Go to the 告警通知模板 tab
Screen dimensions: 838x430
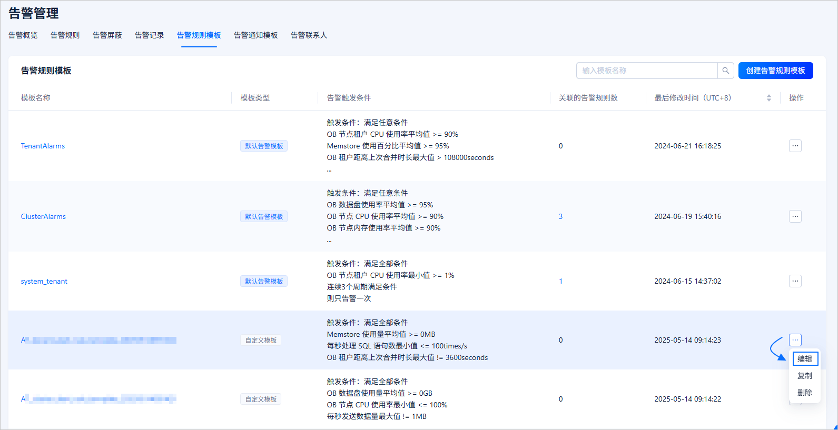tap(256, 35)
